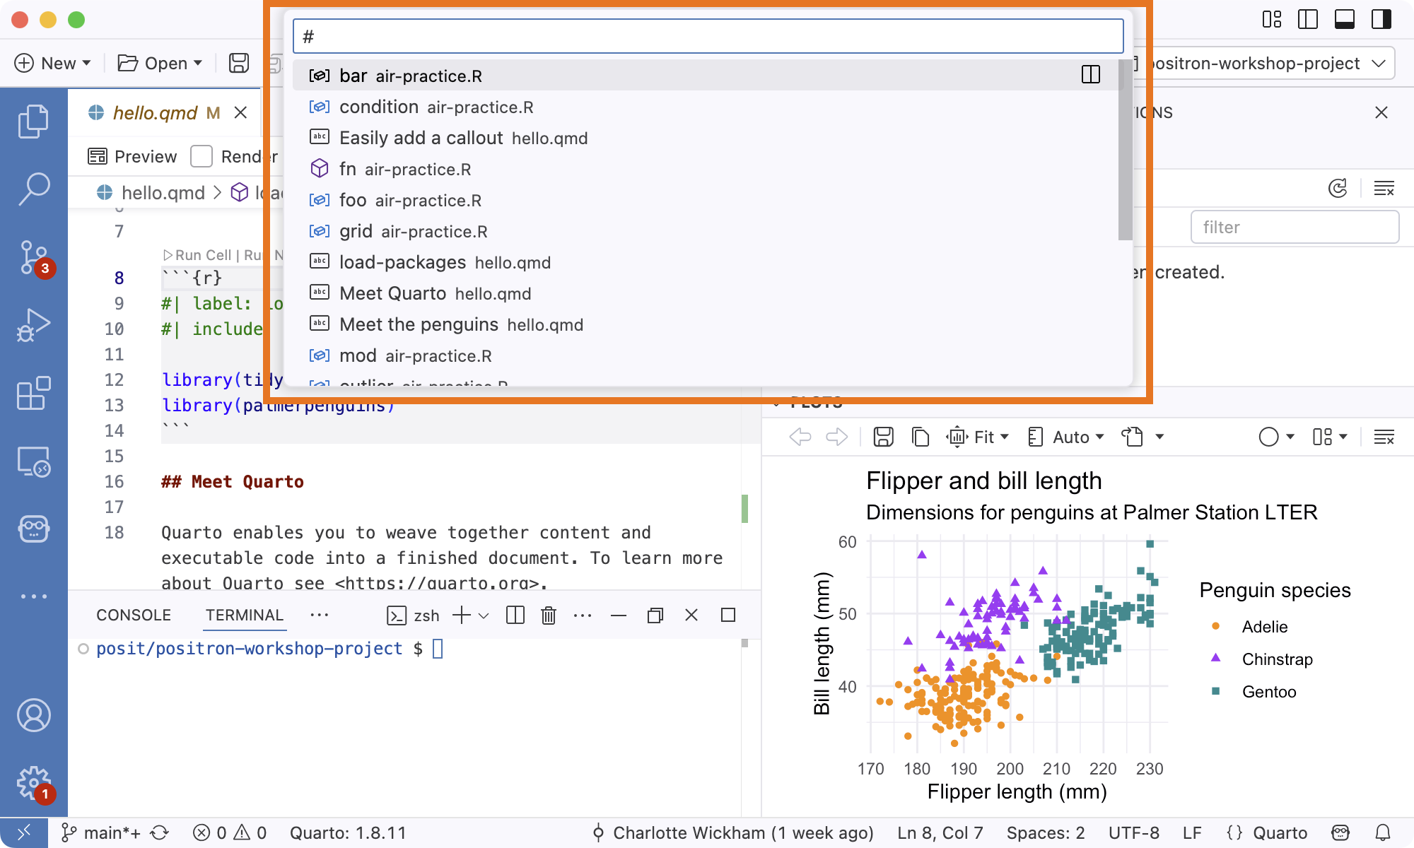Viewport: 1414px width, 848px height.
Task: Clear all plots icon
Action: point(1384,437)
